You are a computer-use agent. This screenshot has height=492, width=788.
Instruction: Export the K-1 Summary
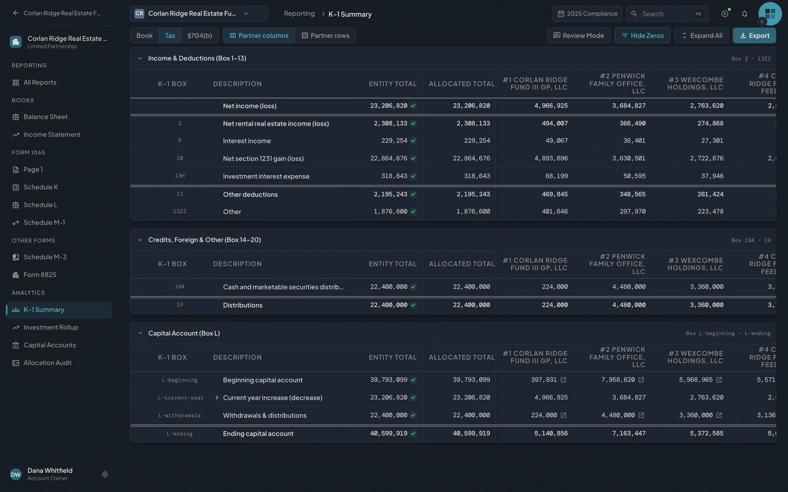point(755,35)
